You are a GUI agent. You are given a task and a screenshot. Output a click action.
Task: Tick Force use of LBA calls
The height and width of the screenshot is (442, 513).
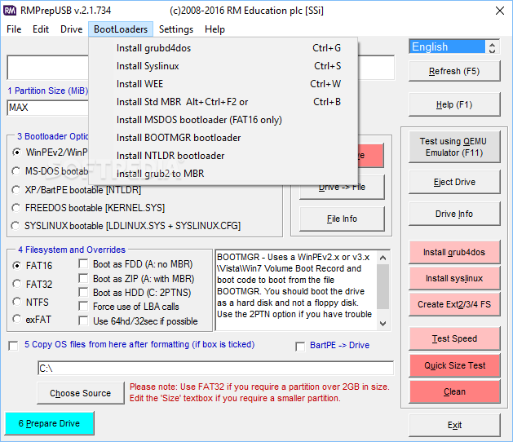pos(83,307)
